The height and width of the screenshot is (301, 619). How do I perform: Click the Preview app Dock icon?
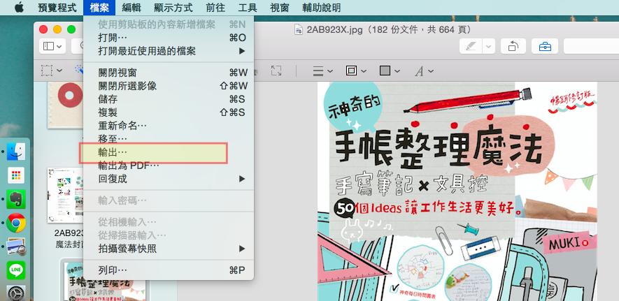(x=16, y=247)
